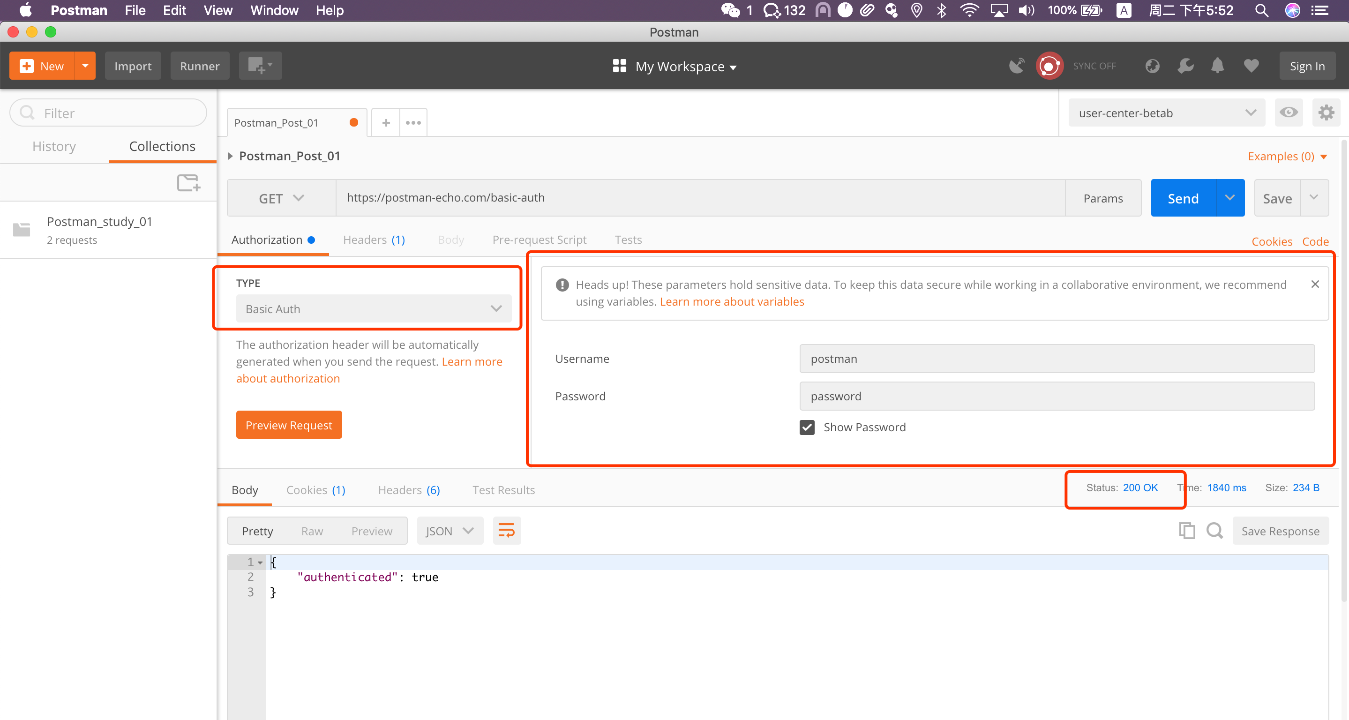Open the My Workspace dropdown
This screenshot has height=720, width=1349.
tap(686, 67)
